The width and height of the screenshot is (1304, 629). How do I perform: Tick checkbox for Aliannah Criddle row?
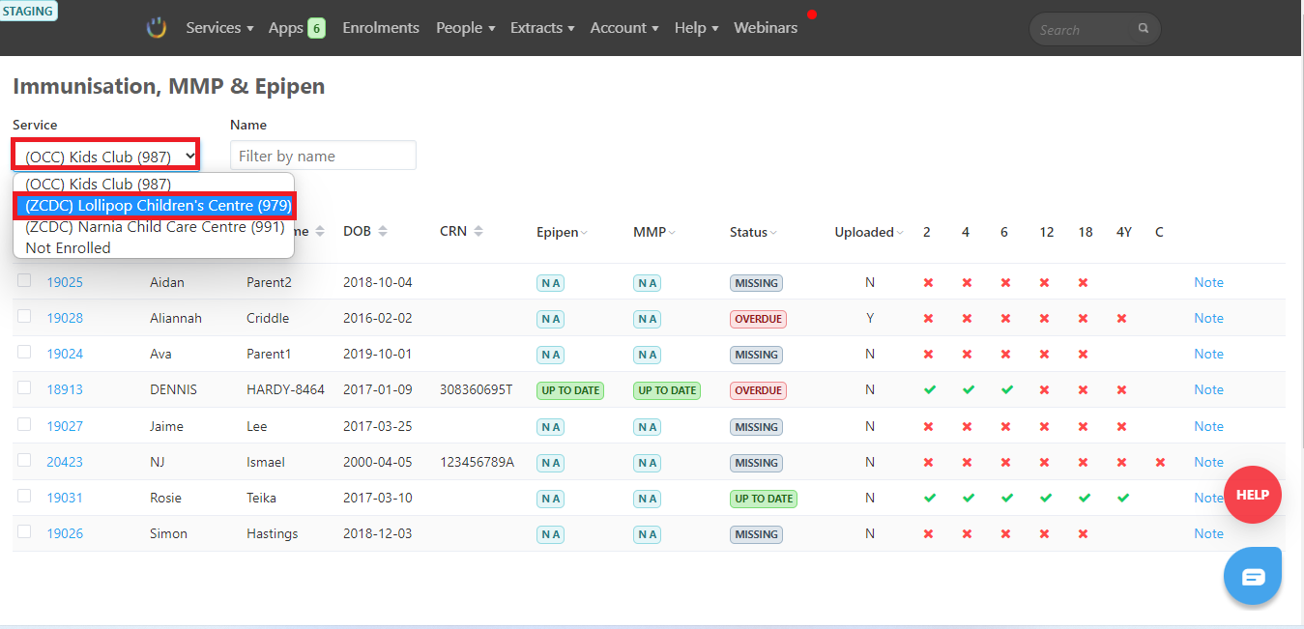click(x=24, y=316)
